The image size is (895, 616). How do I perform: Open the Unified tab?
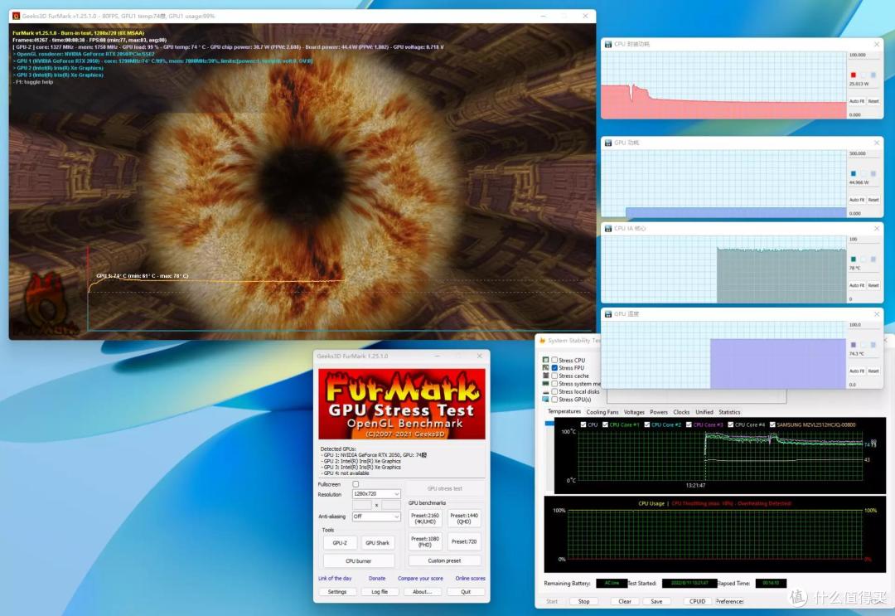click(x=704, y=411)
